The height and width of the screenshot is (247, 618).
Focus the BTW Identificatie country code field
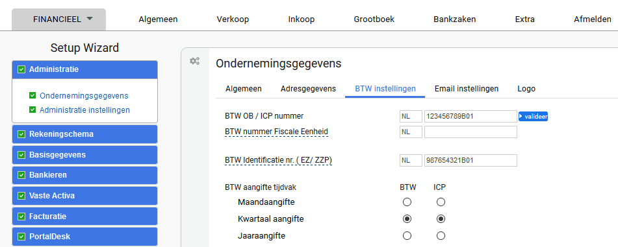411,161
